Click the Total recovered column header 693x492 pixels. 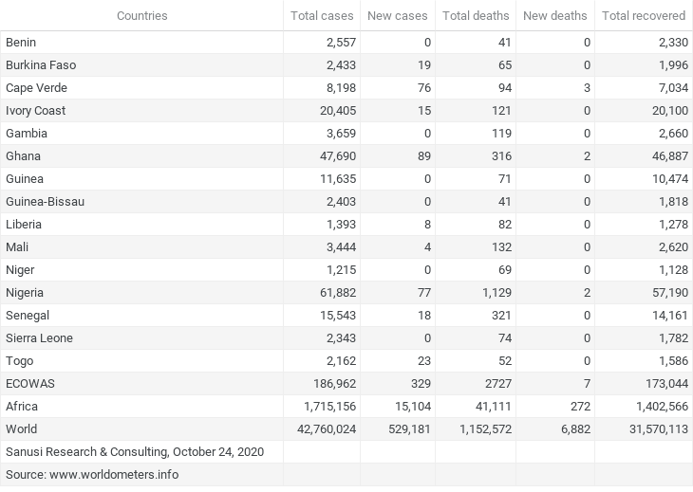[643, 16]
